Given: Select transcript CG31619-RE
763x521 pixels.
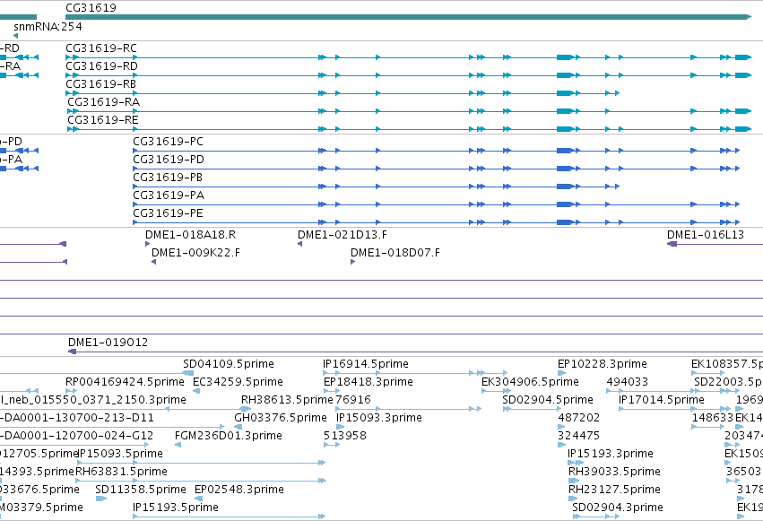Looking at the screenshot, I should pyautogui.click(x=103, y=120).
